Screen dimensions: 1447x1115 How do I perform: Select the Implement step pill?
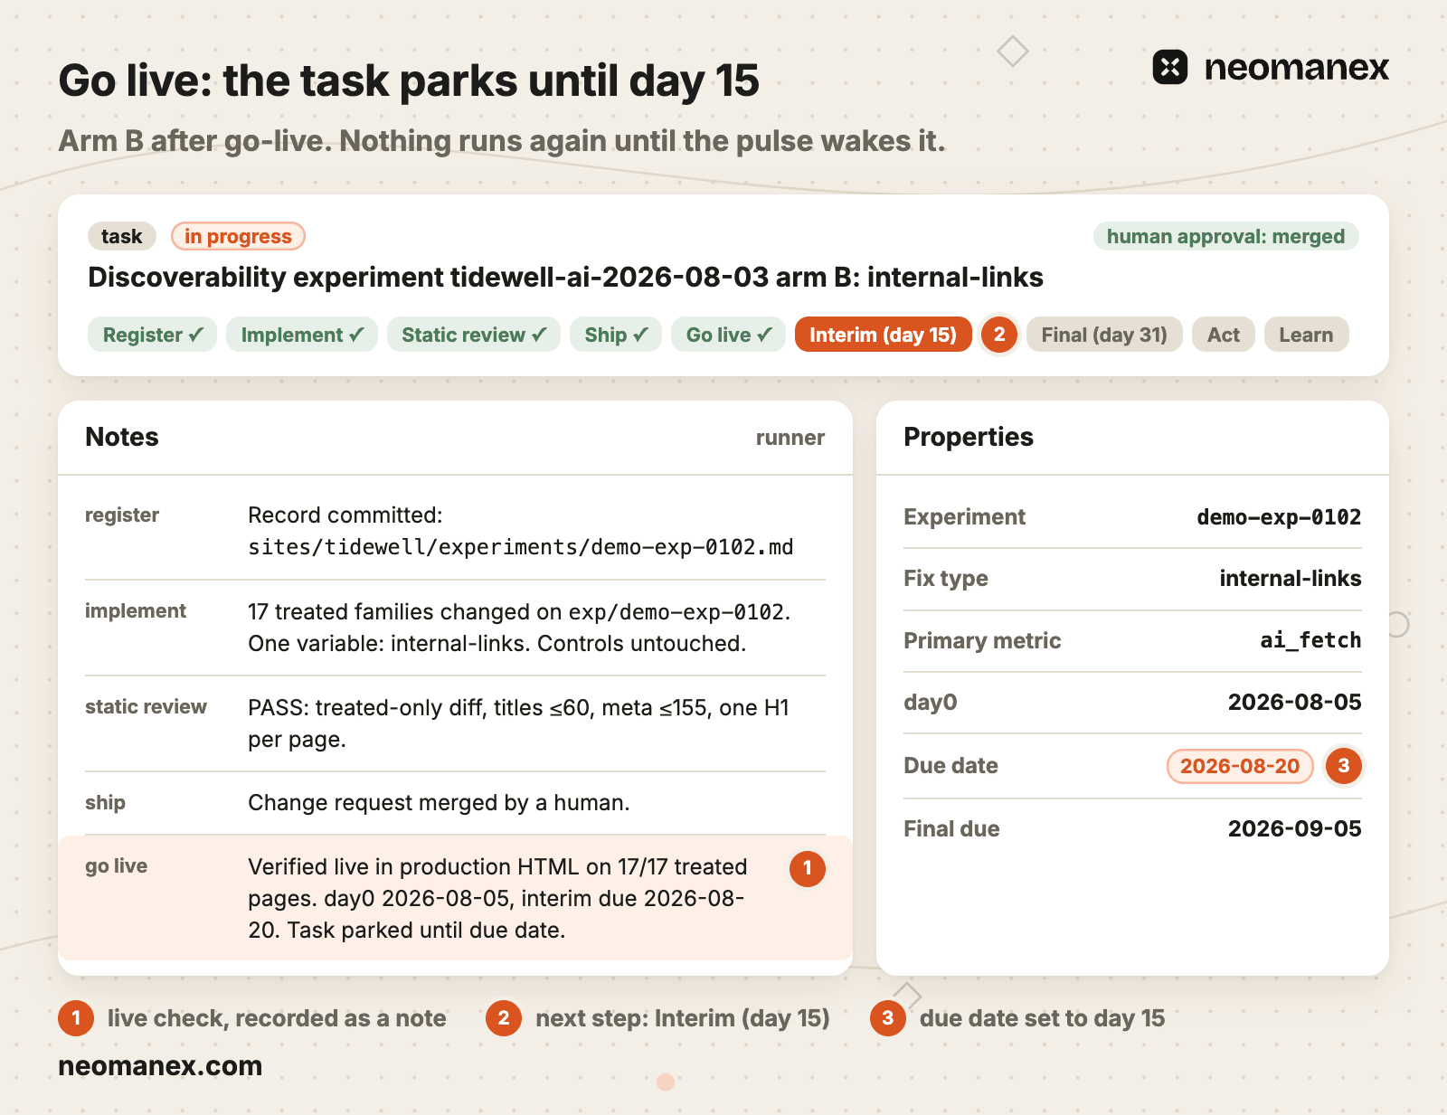pos(302,335)
